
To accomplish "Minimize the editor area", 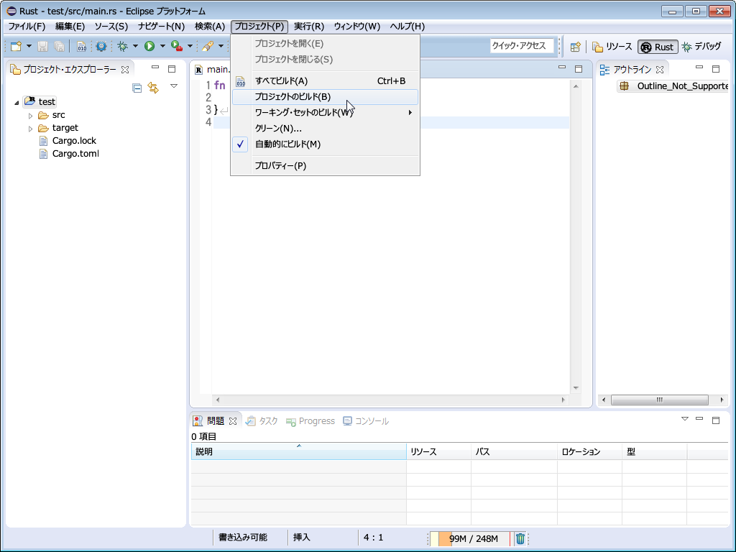I will point(562,68).
